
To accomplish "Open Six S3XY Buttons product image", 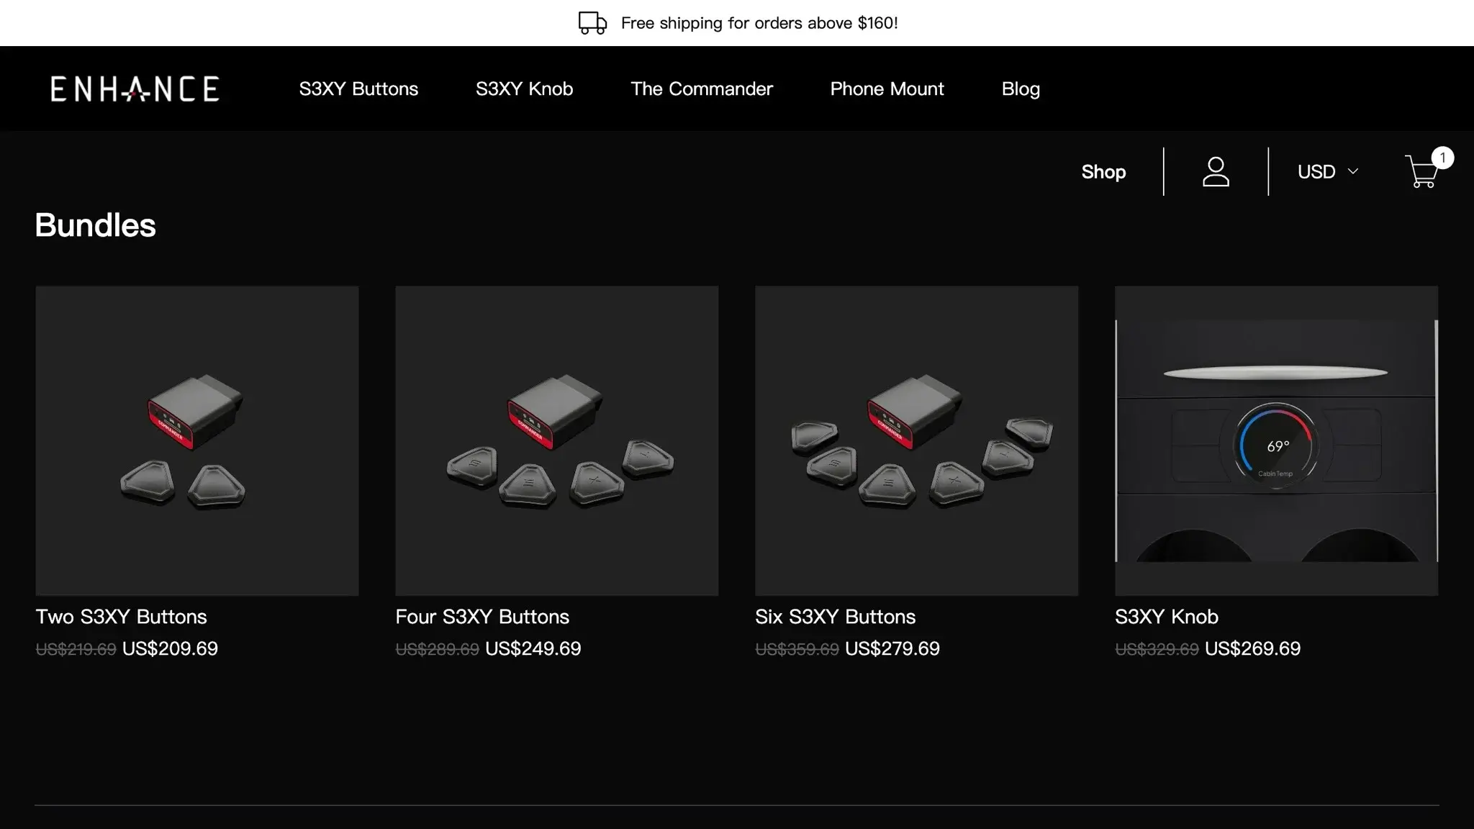I will 917,440.
